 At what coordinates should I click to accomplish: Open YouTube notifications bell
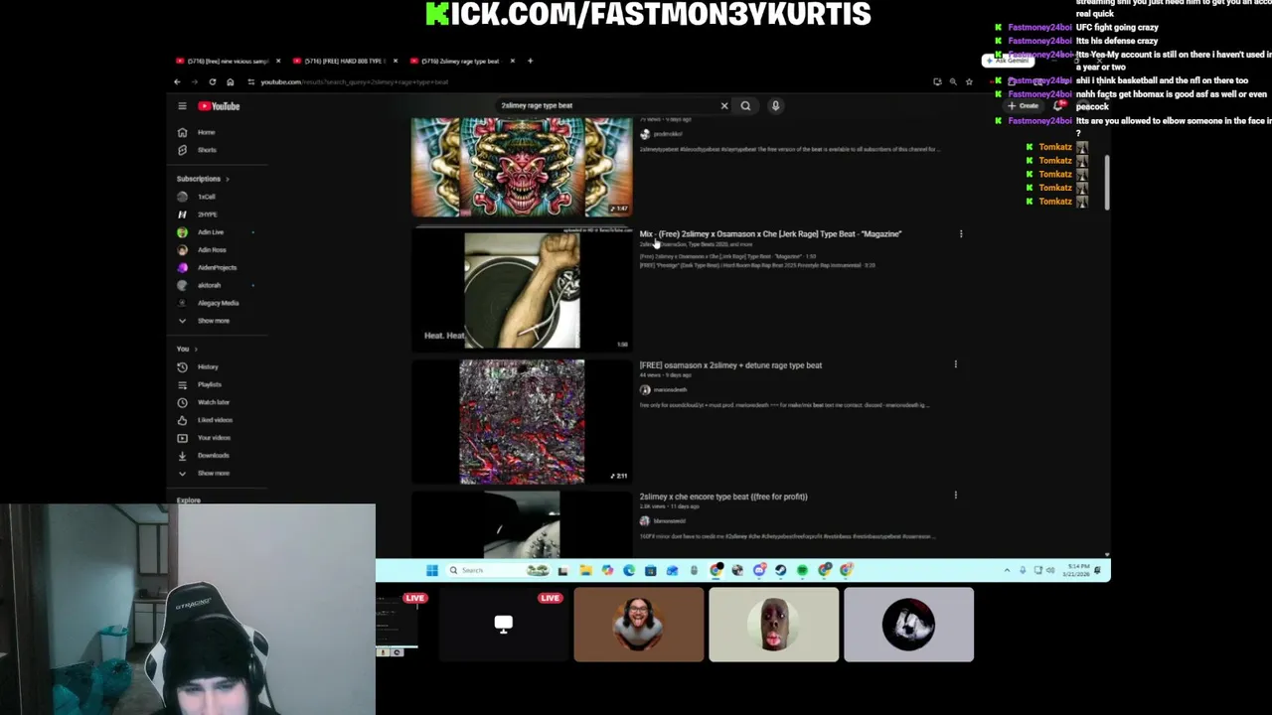click(x=1059, y=105)
